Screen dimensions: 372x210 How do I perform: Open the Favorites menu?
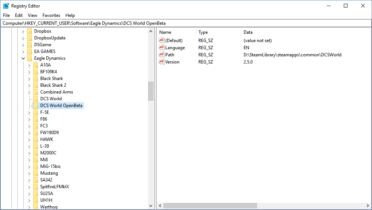(51, 15)
